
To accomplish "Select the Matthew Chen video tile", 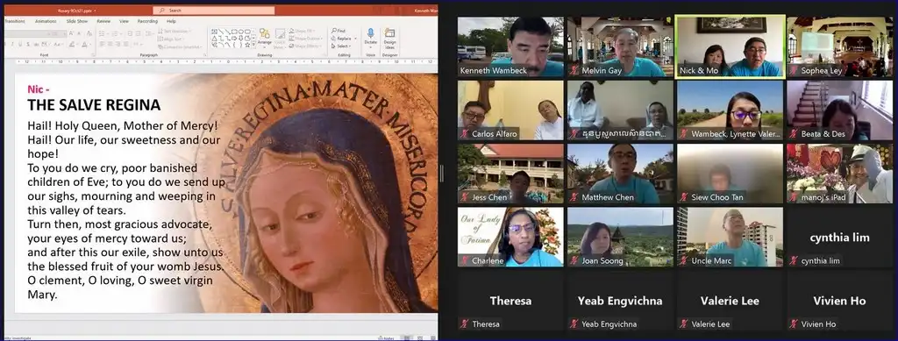I will click(x=620, y=174).
